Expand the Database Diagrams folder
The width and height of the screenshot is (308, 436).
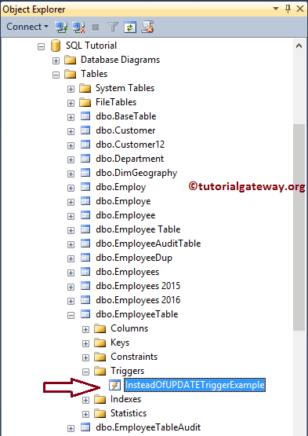[56, 60]
